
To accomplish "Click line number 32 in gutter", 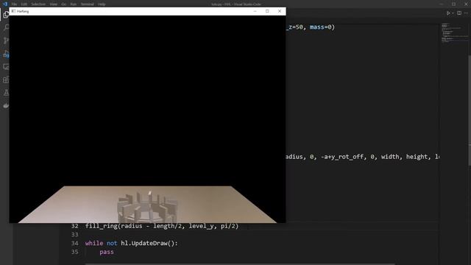I will tap(75, 226).
